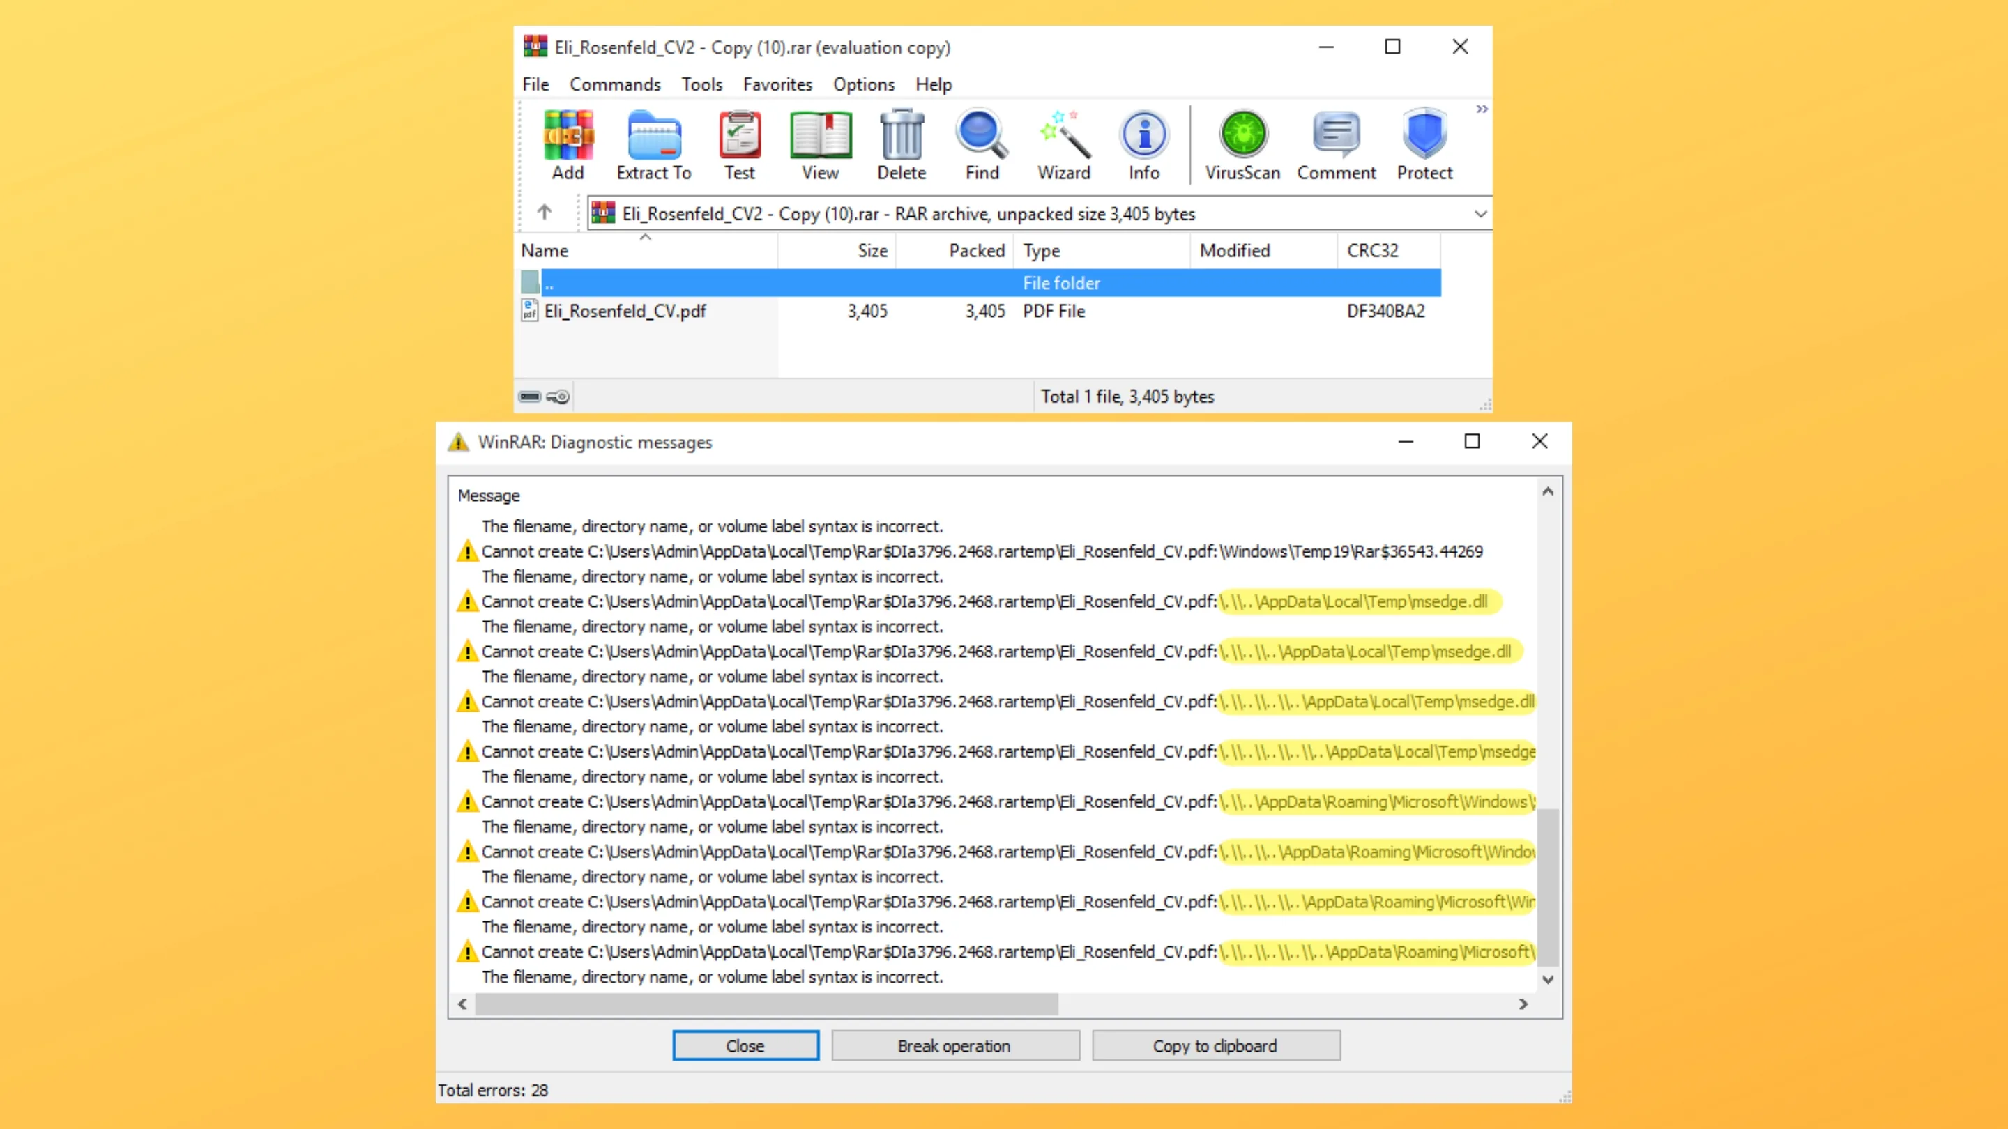
Task: Click the horizontal scrollbar thumb in messages
Action: coord(766,1004)
